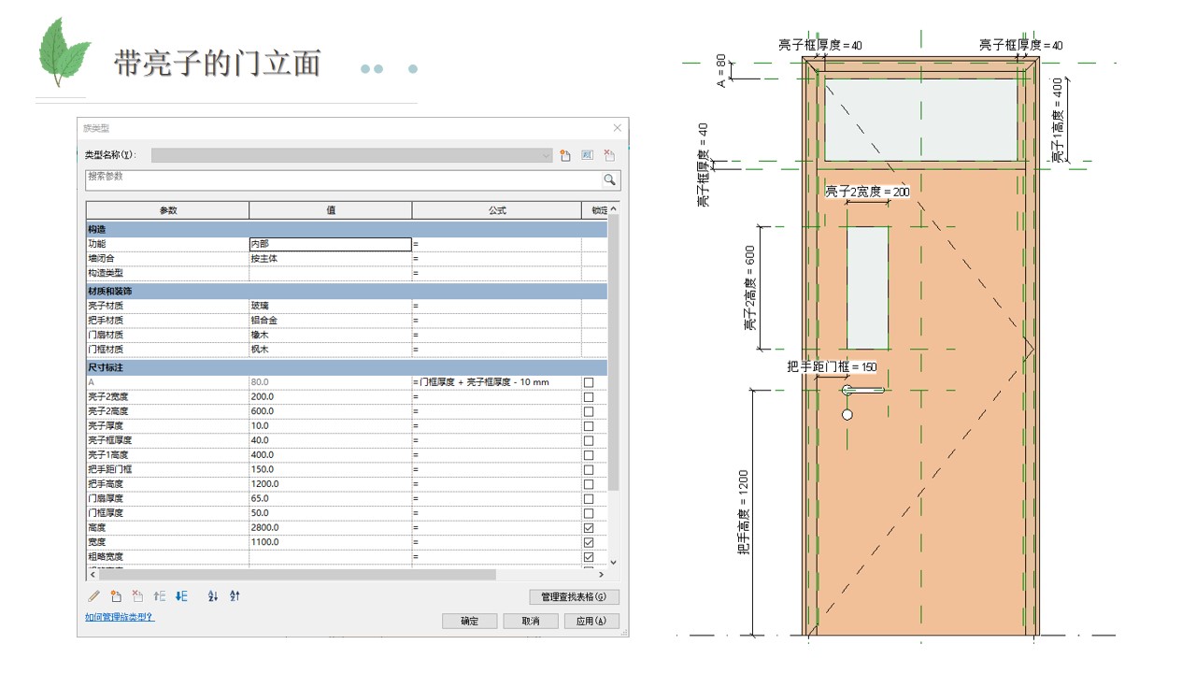Select the 构造 group header
Image resolution: width=1196 pixels, height=673 pixels.
click(x=347, y=229)
